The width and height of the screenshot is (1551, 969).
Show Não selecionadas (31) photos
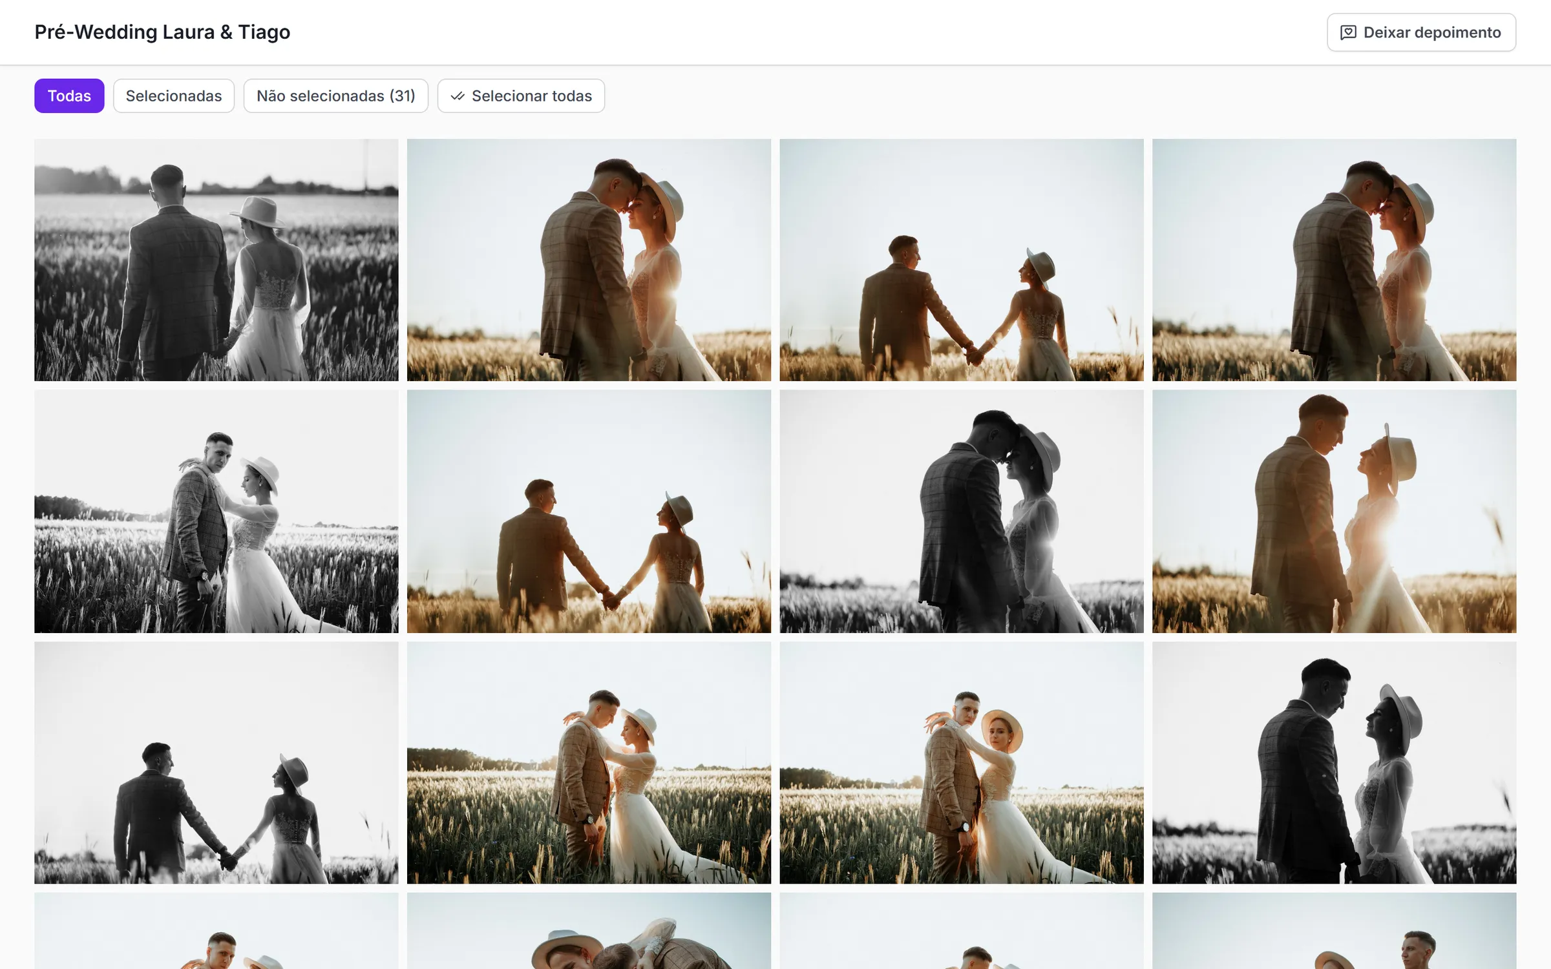click(x=336, y=96)
